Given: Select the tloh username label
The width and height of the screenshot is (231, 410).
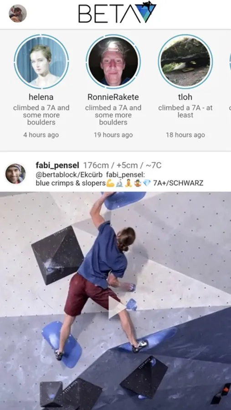Looking at the screenshot, I should [185, 97].
